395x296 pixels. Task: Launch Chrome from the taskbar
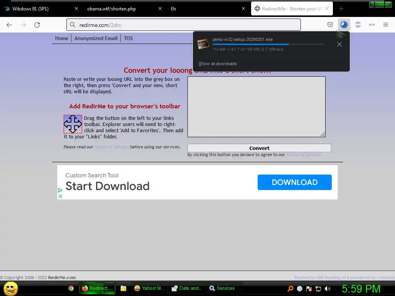click(x=71, y=288)
